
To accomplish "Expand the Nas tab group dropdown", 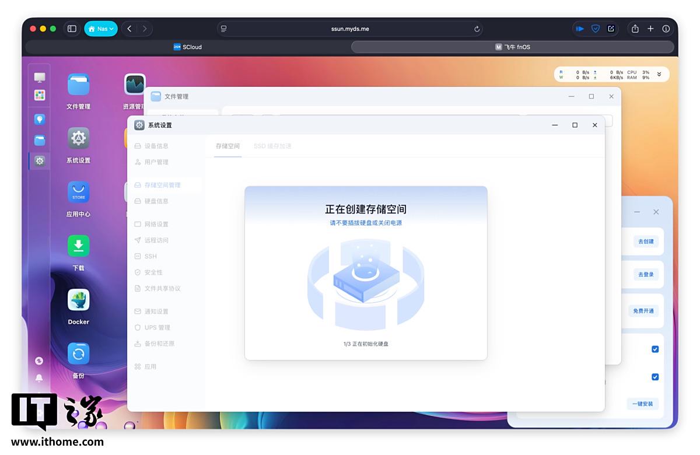I will click(x=101, y=29).
